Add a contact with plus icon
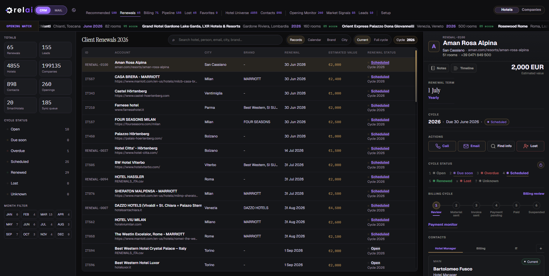This screenshot has height=276, width=549. click(x=541, y=249)
